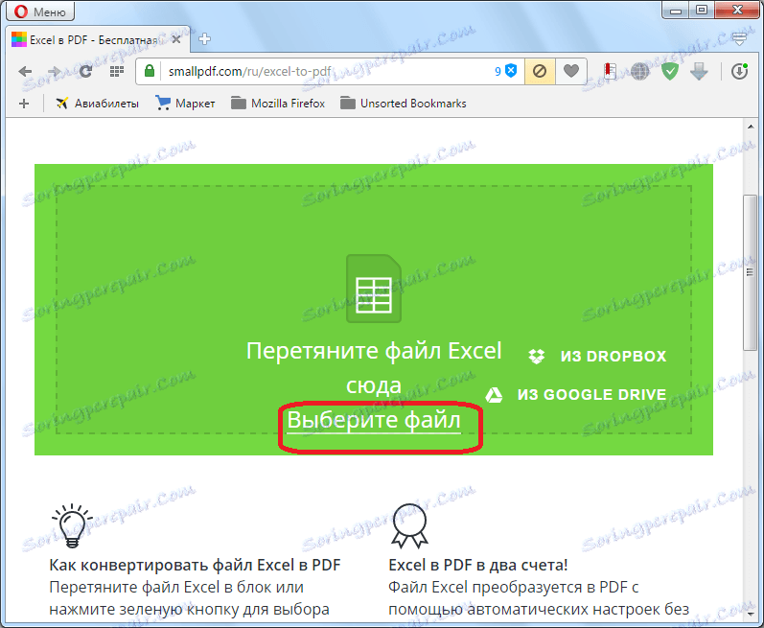Open the Opera Меню button
The width and height of the screenshot is (764, 628).
pos(40,11)
